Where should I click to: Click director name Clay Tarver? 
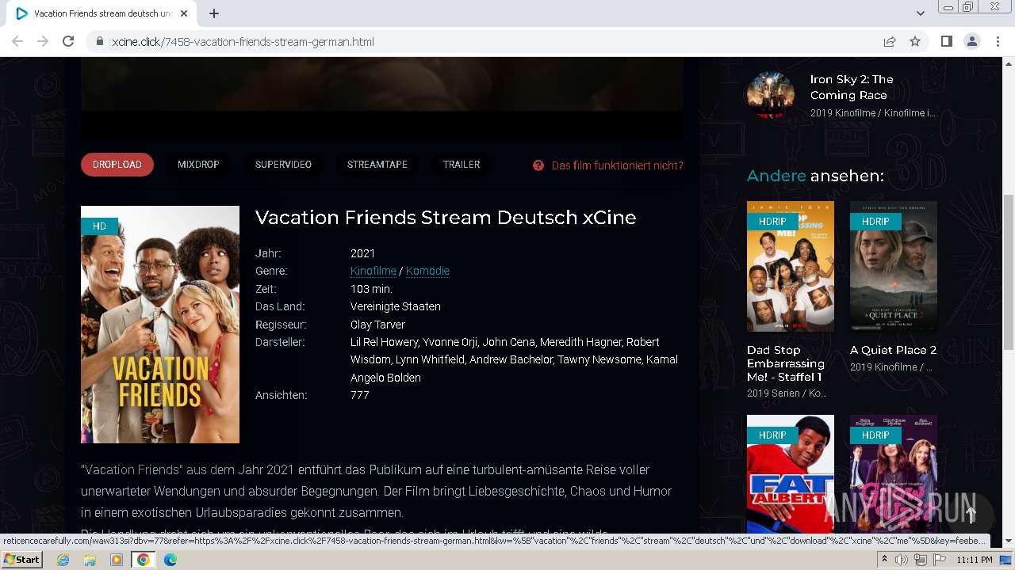point(377,325)
